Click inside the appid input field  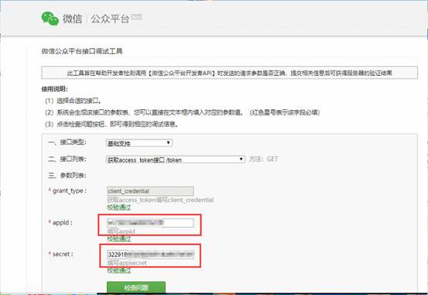150,223
